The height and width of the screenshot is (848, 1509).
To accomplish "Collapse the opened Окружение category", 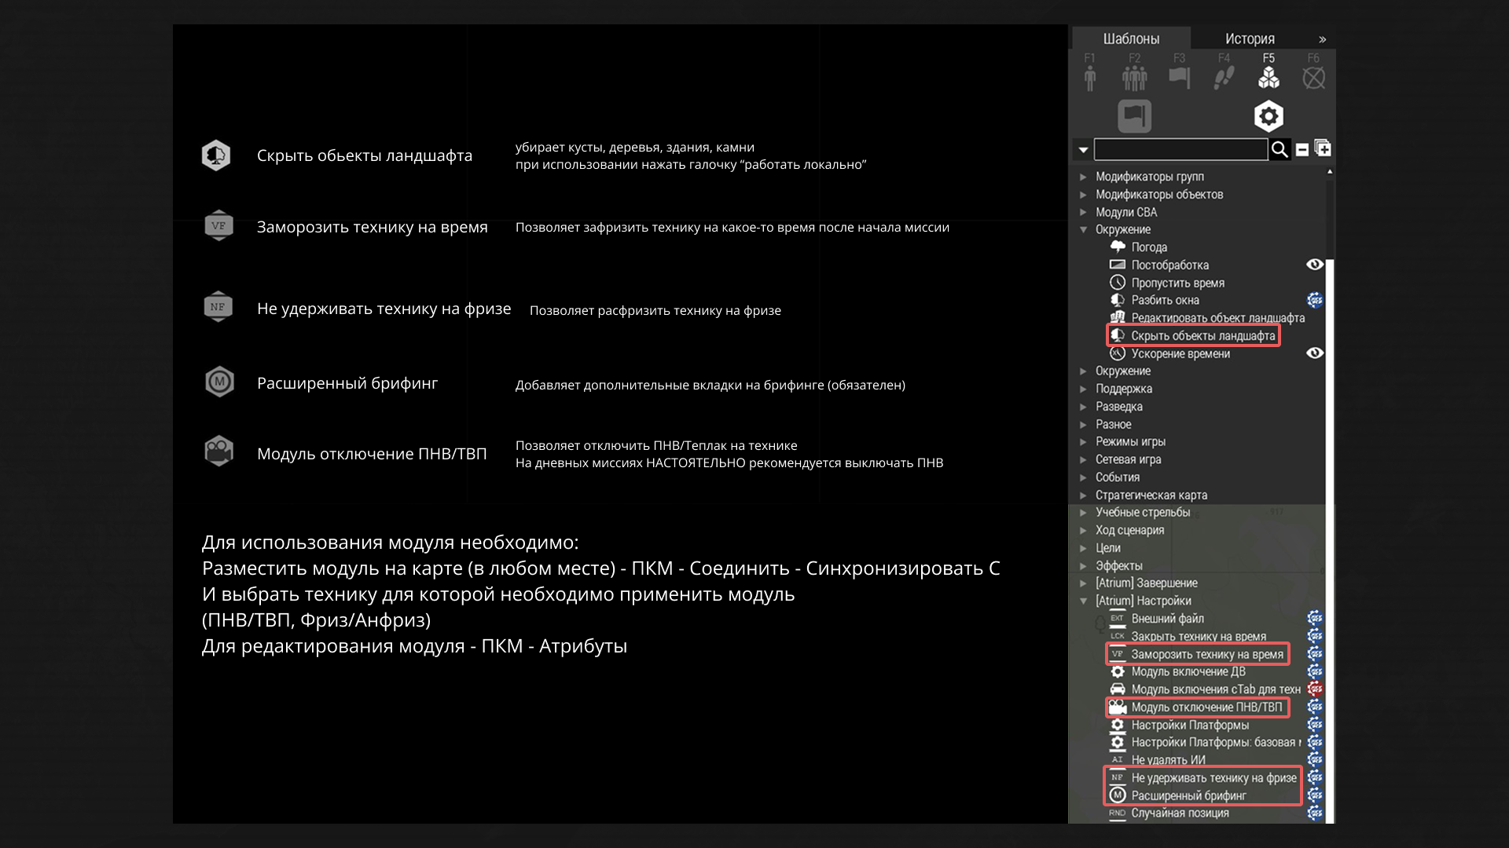I will pyautogui.click(x=1083, y=230).
